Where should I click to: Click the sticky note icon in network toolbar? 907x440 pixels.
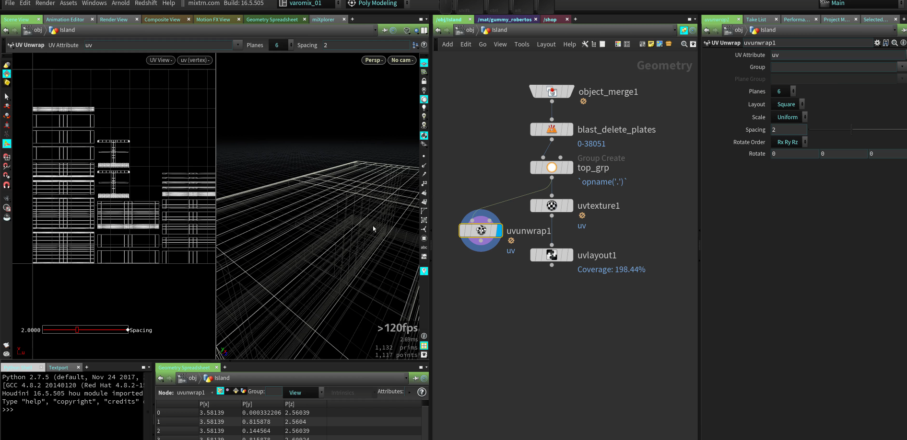pyautogui.click(x=651, y=44)
